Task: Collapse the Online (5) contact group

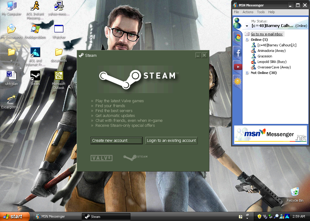Action: 247,40
